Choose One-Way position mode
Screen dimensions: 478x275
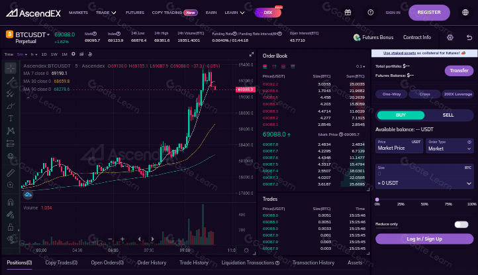click(x=391, y=94)
